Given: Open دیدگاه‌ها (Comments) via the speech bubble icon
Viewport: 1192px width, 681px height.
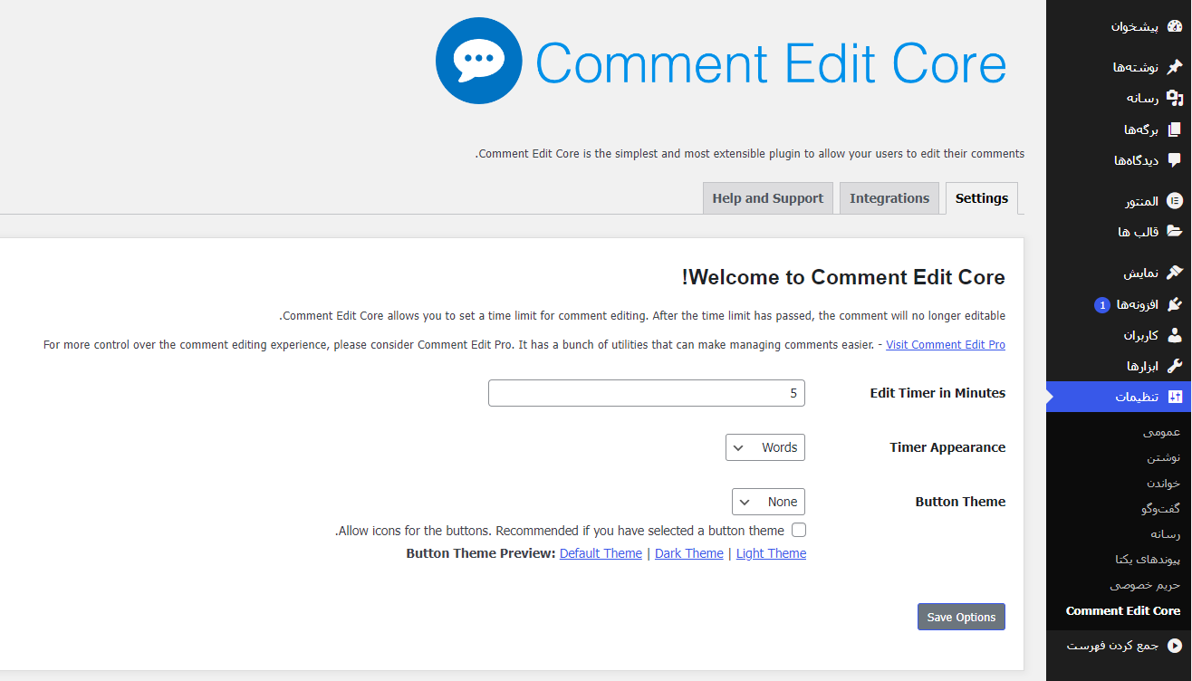Looking at the screenshot, I should (x=1175, y=160).
